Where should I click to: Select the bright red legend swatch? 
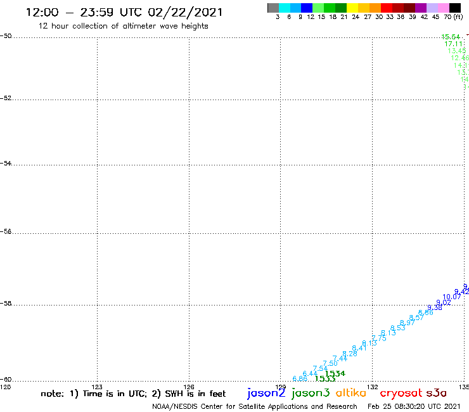[x=387, y=8]
